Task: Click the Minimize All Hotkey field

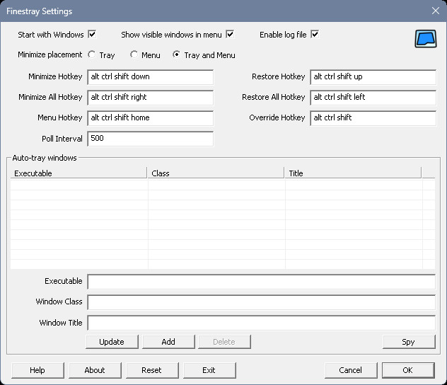Action: 151,98
